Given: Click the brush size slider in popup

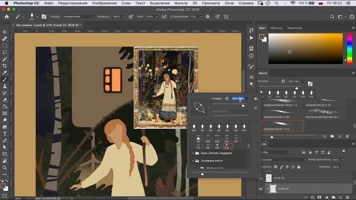Looking at the screenshot, I should [230, 104].
